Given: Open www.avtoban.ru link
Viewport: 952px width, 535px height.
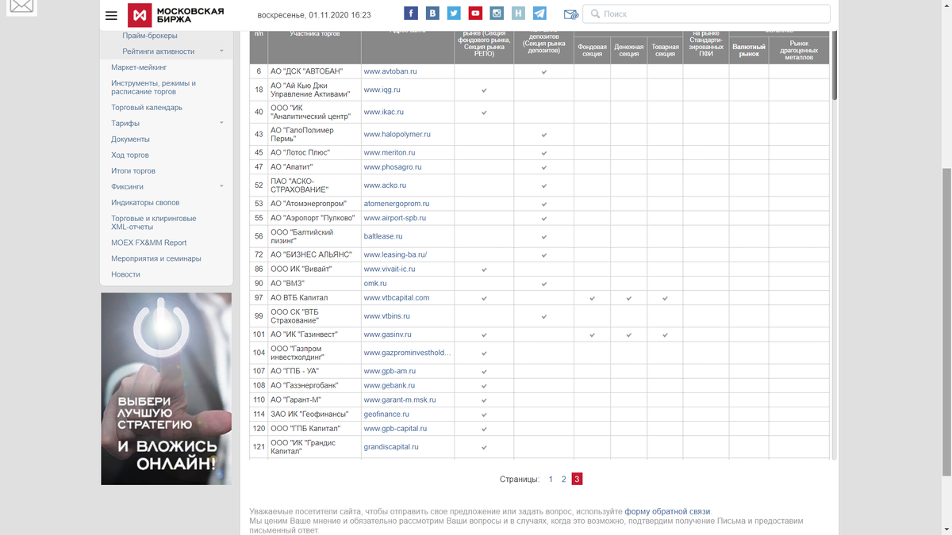Looking at the screenshot, I should [390, 71].
